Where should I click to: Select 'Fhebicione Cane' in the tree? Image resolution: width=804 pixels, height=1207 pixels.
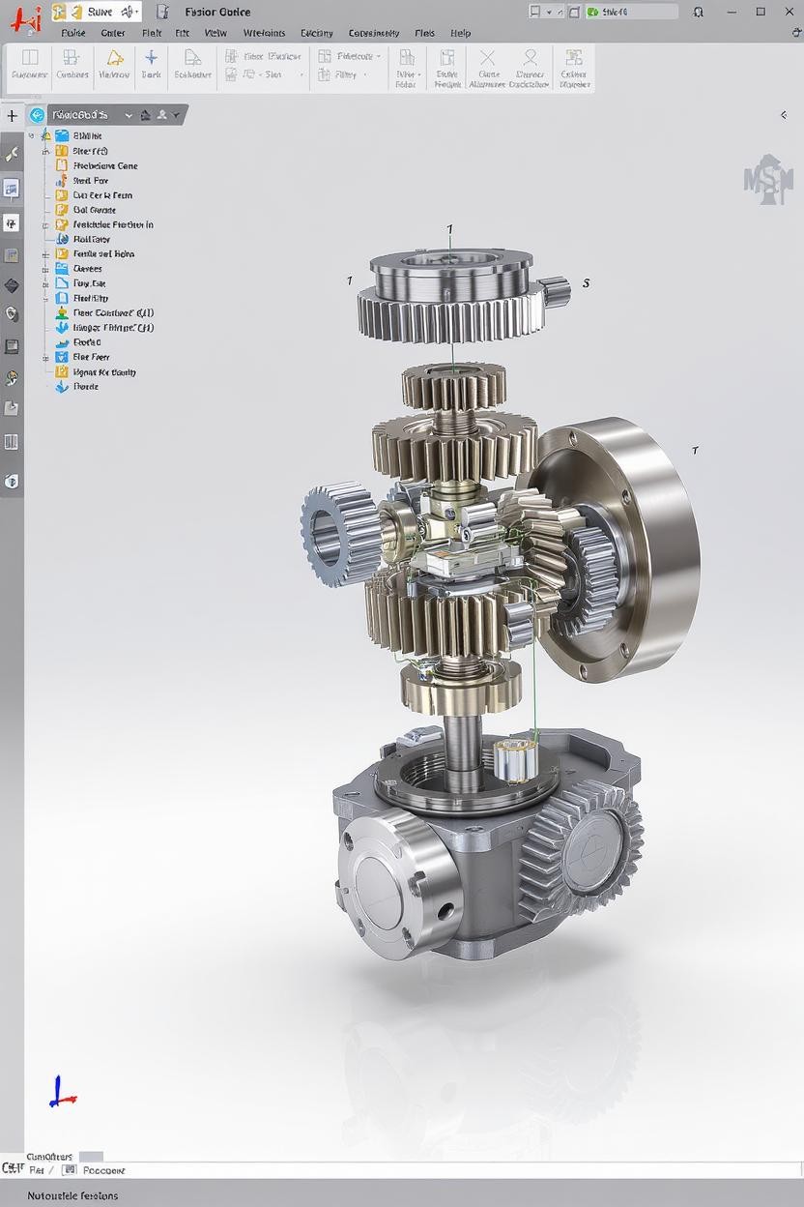[105, 165]
